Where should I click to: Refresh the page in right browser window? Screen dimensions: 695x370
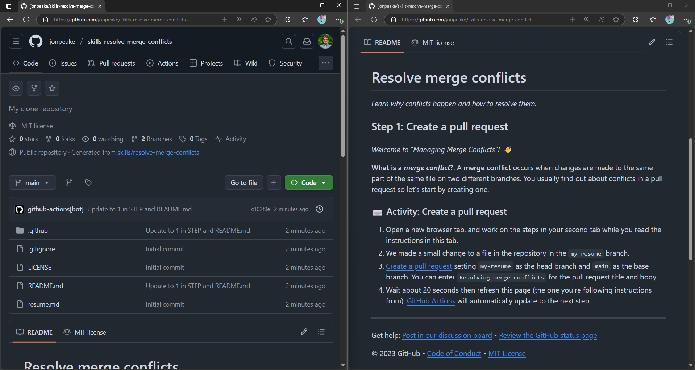coord(374,20)
